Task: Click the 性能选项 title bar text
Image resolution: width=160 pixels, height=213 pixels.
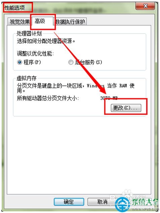Action: [14, 8]
